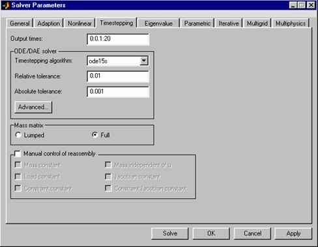Toggle Mass independent of u checkbox
318x247 pixels.
[108, 165]
